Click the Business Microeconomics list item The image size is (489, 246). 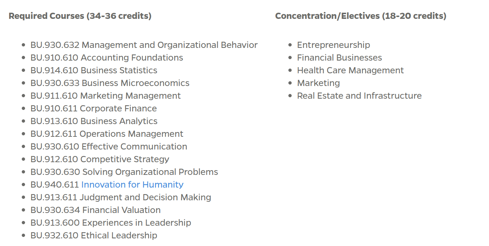110,83
